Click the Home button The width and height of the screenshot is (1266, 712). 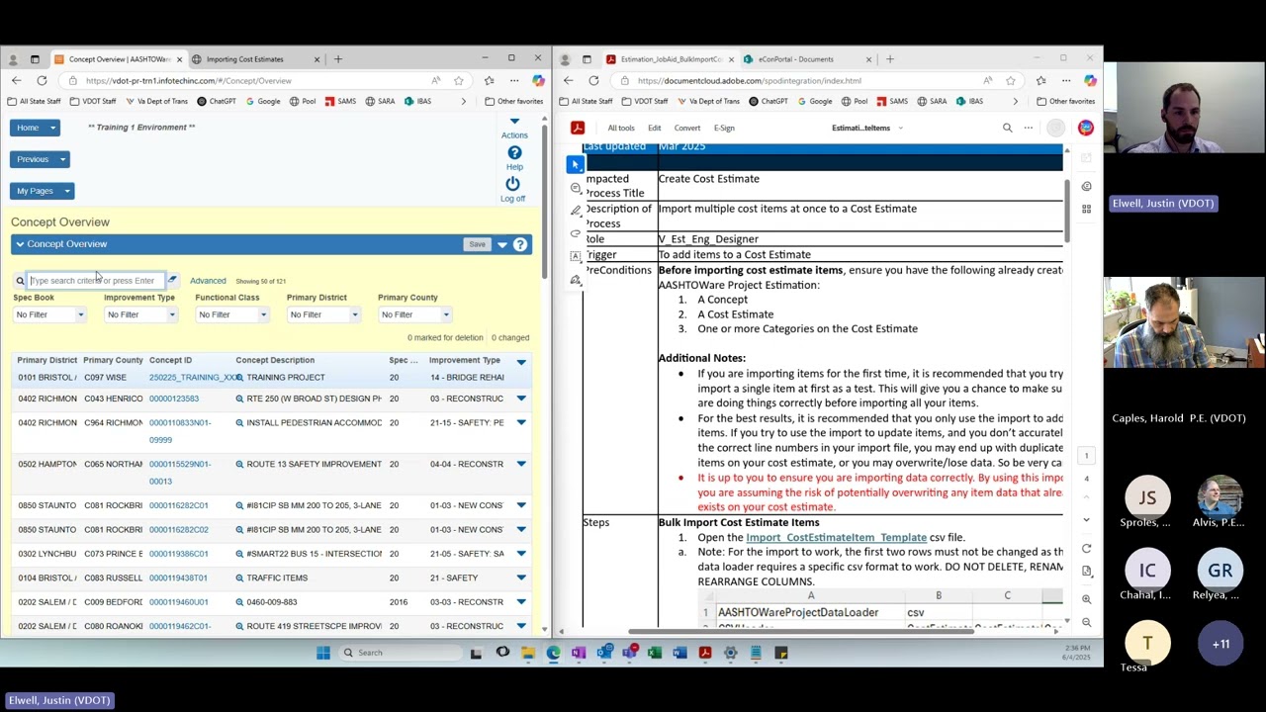pyautogui.click(x=28, y=128)
